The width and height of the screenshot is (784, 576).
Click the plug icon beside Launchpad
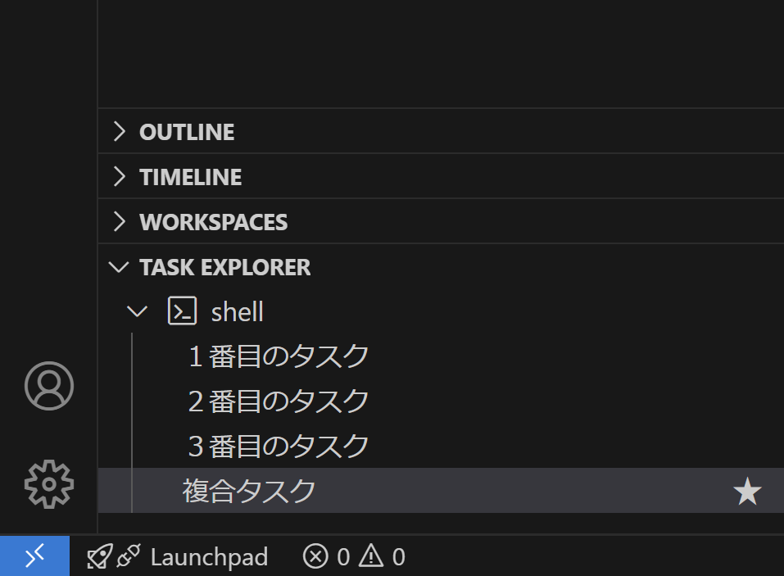coord(129,556)
